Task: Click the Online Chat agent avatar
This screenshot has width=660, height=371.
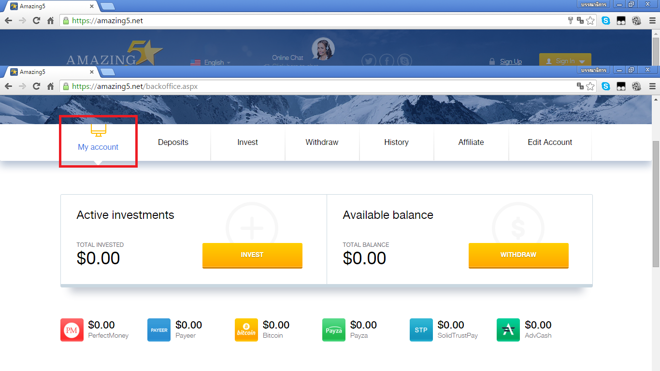Action: point(323,49)
